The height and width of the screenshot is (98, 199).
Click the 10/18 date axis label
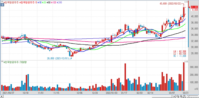point(26,93)
